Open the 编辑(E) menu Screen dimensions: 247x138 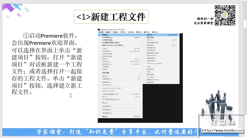coord(108,32)
